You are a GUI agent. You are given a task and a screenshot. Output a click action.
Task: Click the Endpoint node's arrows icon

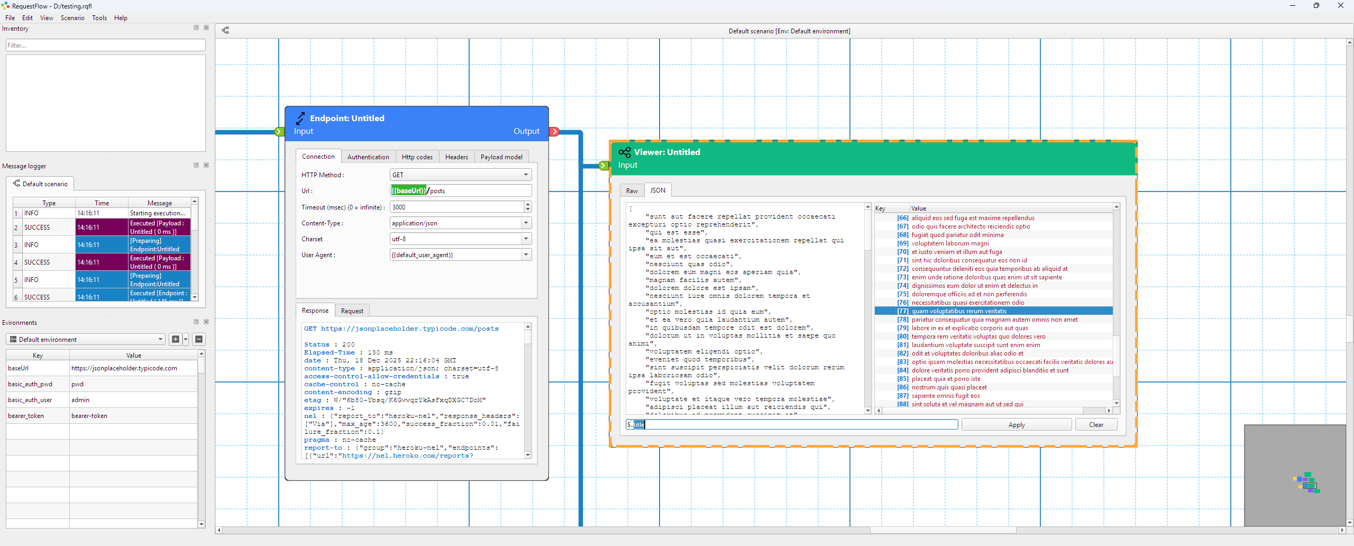pos(300,119)
